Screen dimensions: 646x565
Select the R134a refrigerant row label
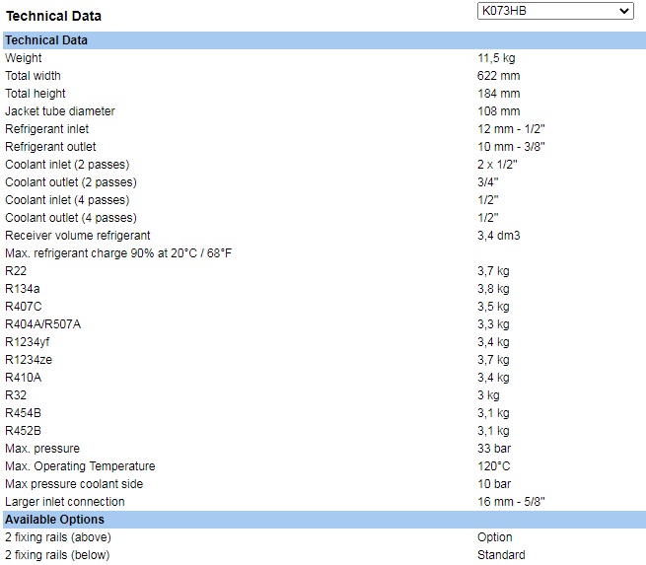pos(23,289)
